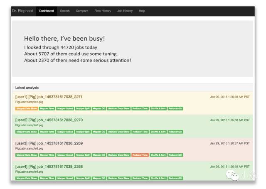Click red Reducer Time badge in user3 job
Image resolution: width=266 pixels, height=189 pixels.
click(140, 155)
